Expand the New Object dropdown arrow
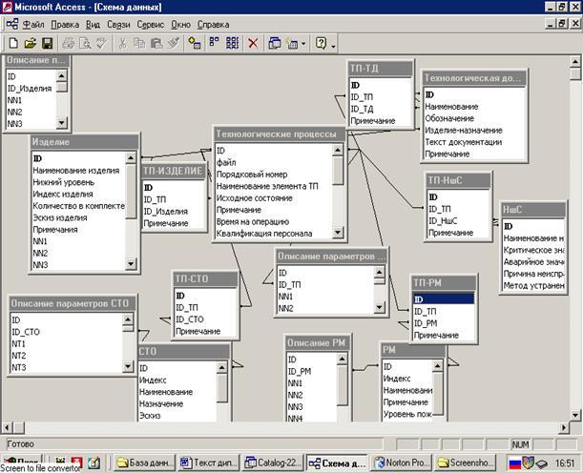Image resolution: width=583 pixels, height=473 pixels. tap(303, 43)
